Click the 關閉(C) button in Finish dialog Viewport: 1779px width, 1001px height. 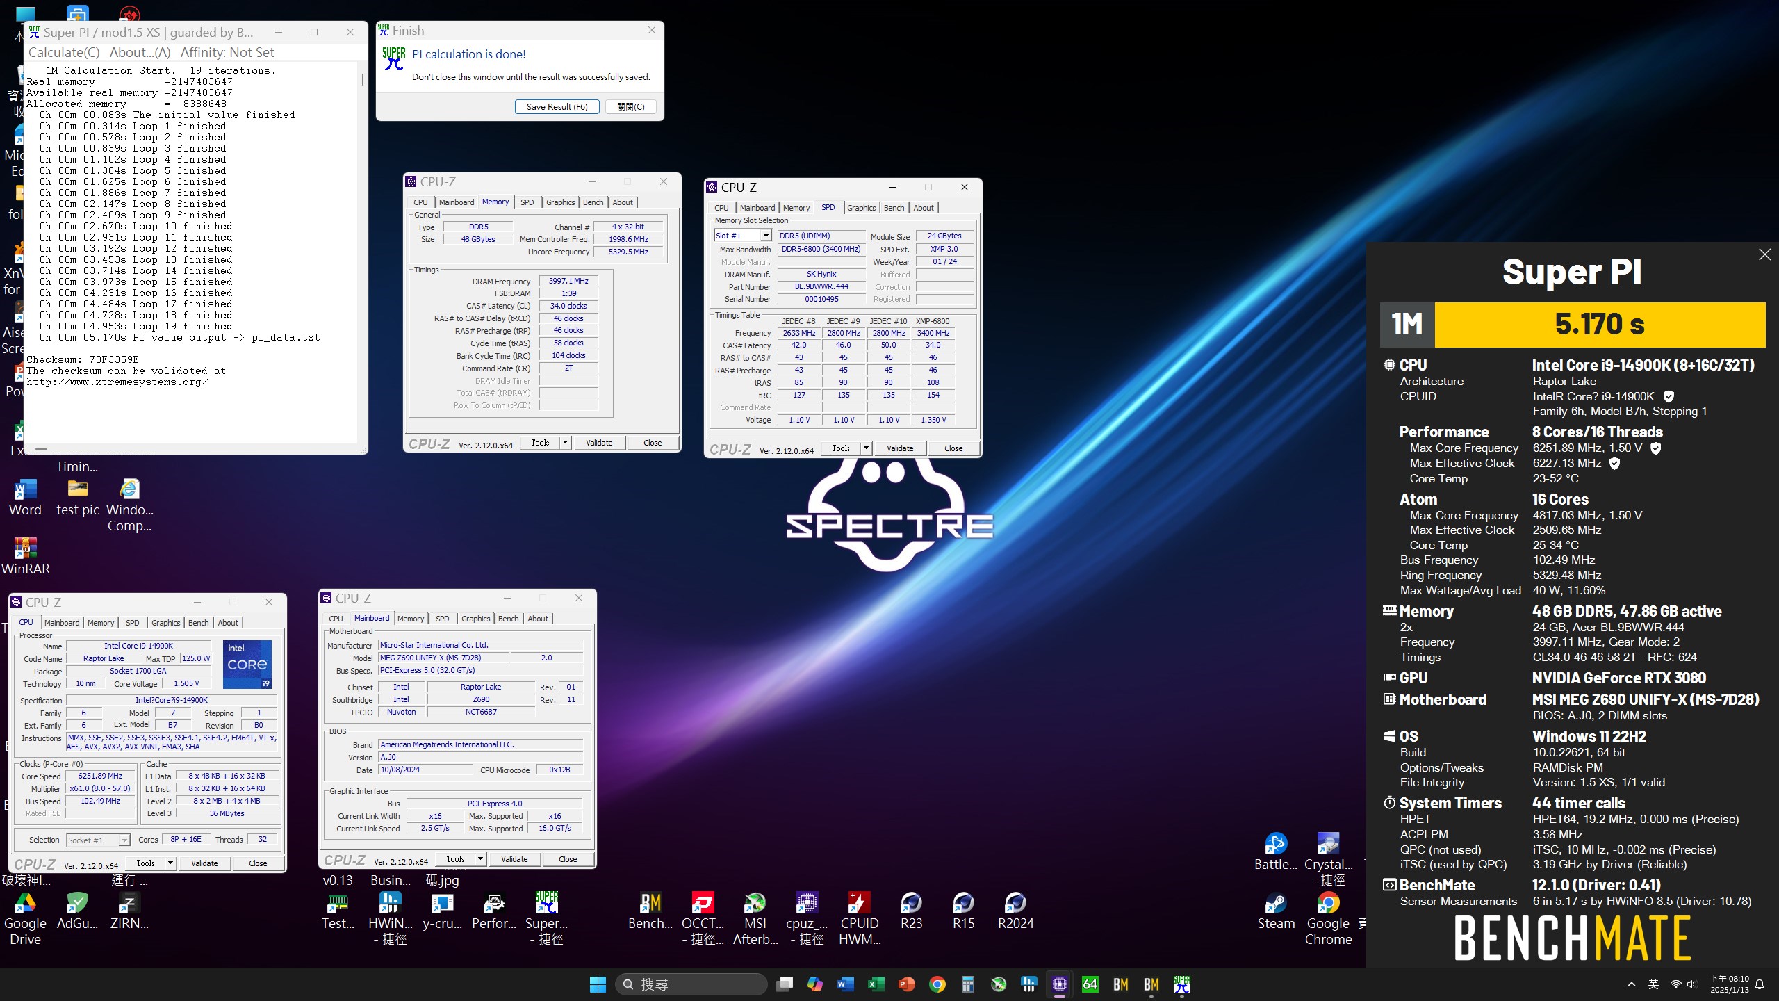tap(631, 107)
